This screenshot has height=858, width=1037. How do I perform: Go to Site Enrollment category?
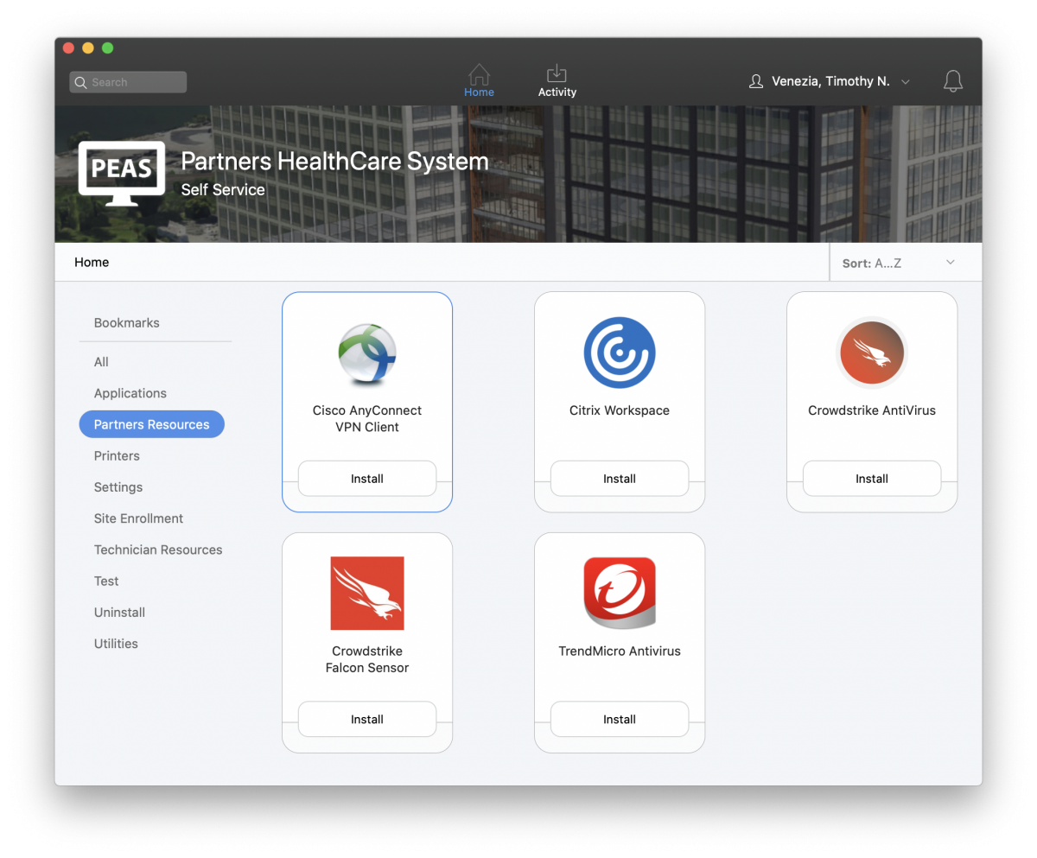[139, 518]
